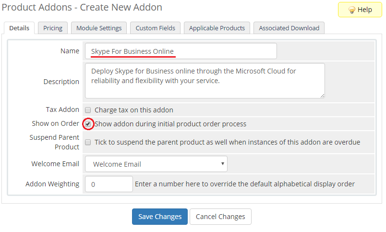This screenshot has width=386, height=232.
Task: Click the Addon Weighting number field
Action: [x=109, y=184]
